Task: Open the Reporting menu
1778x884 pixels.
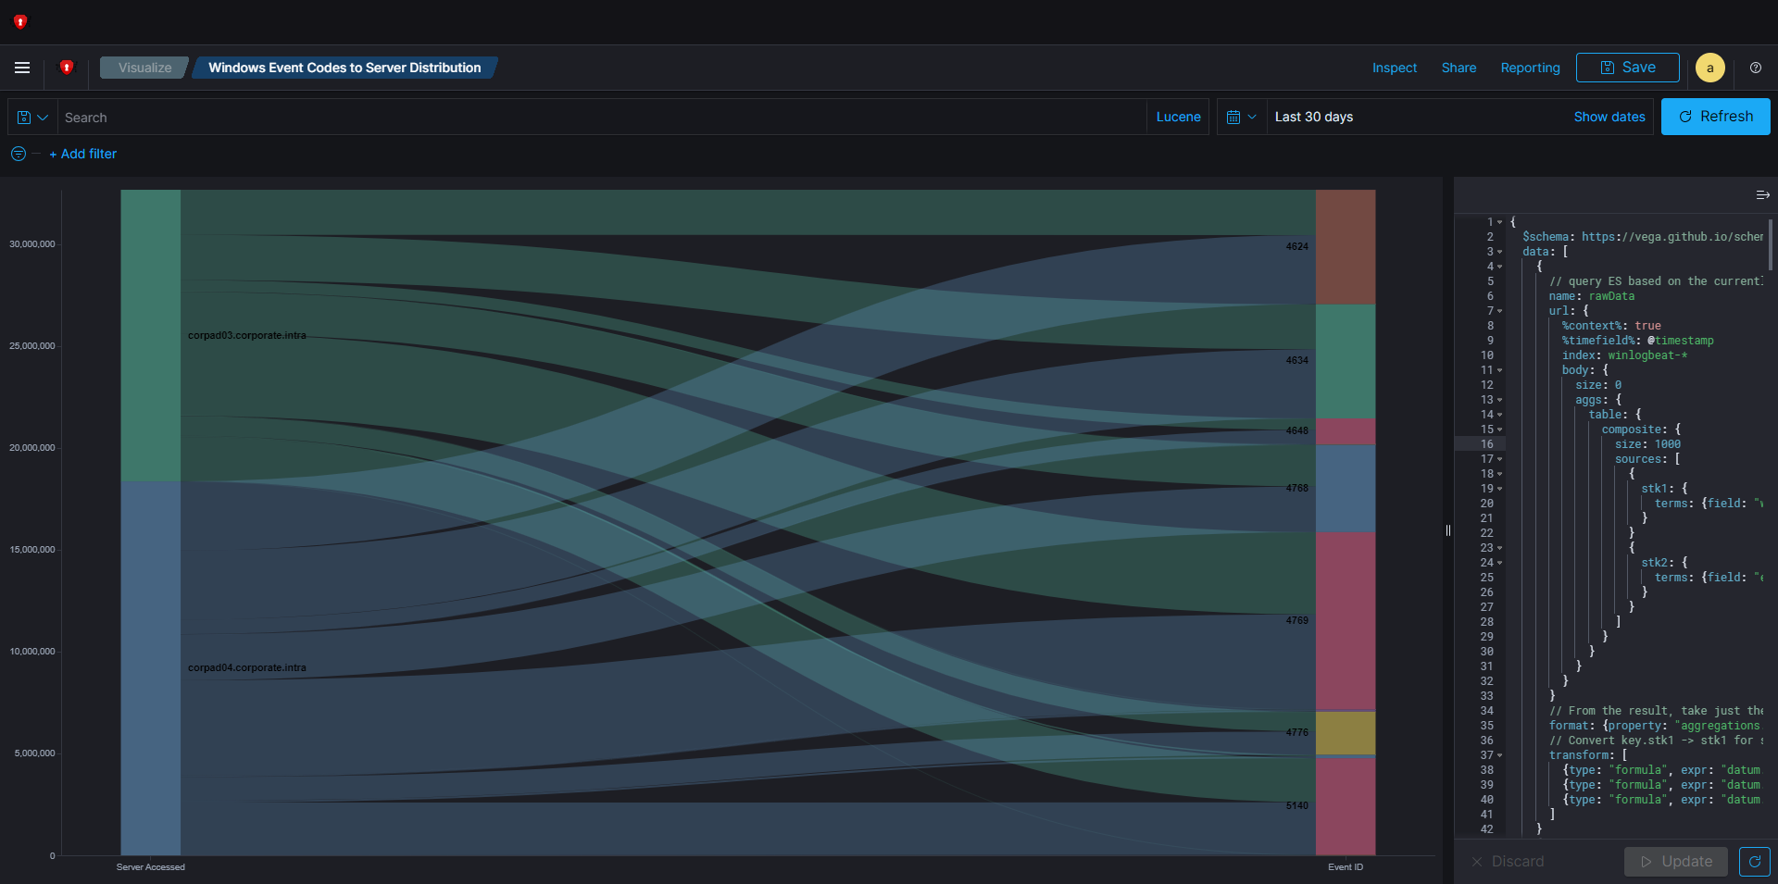Action: (1530, 68)
